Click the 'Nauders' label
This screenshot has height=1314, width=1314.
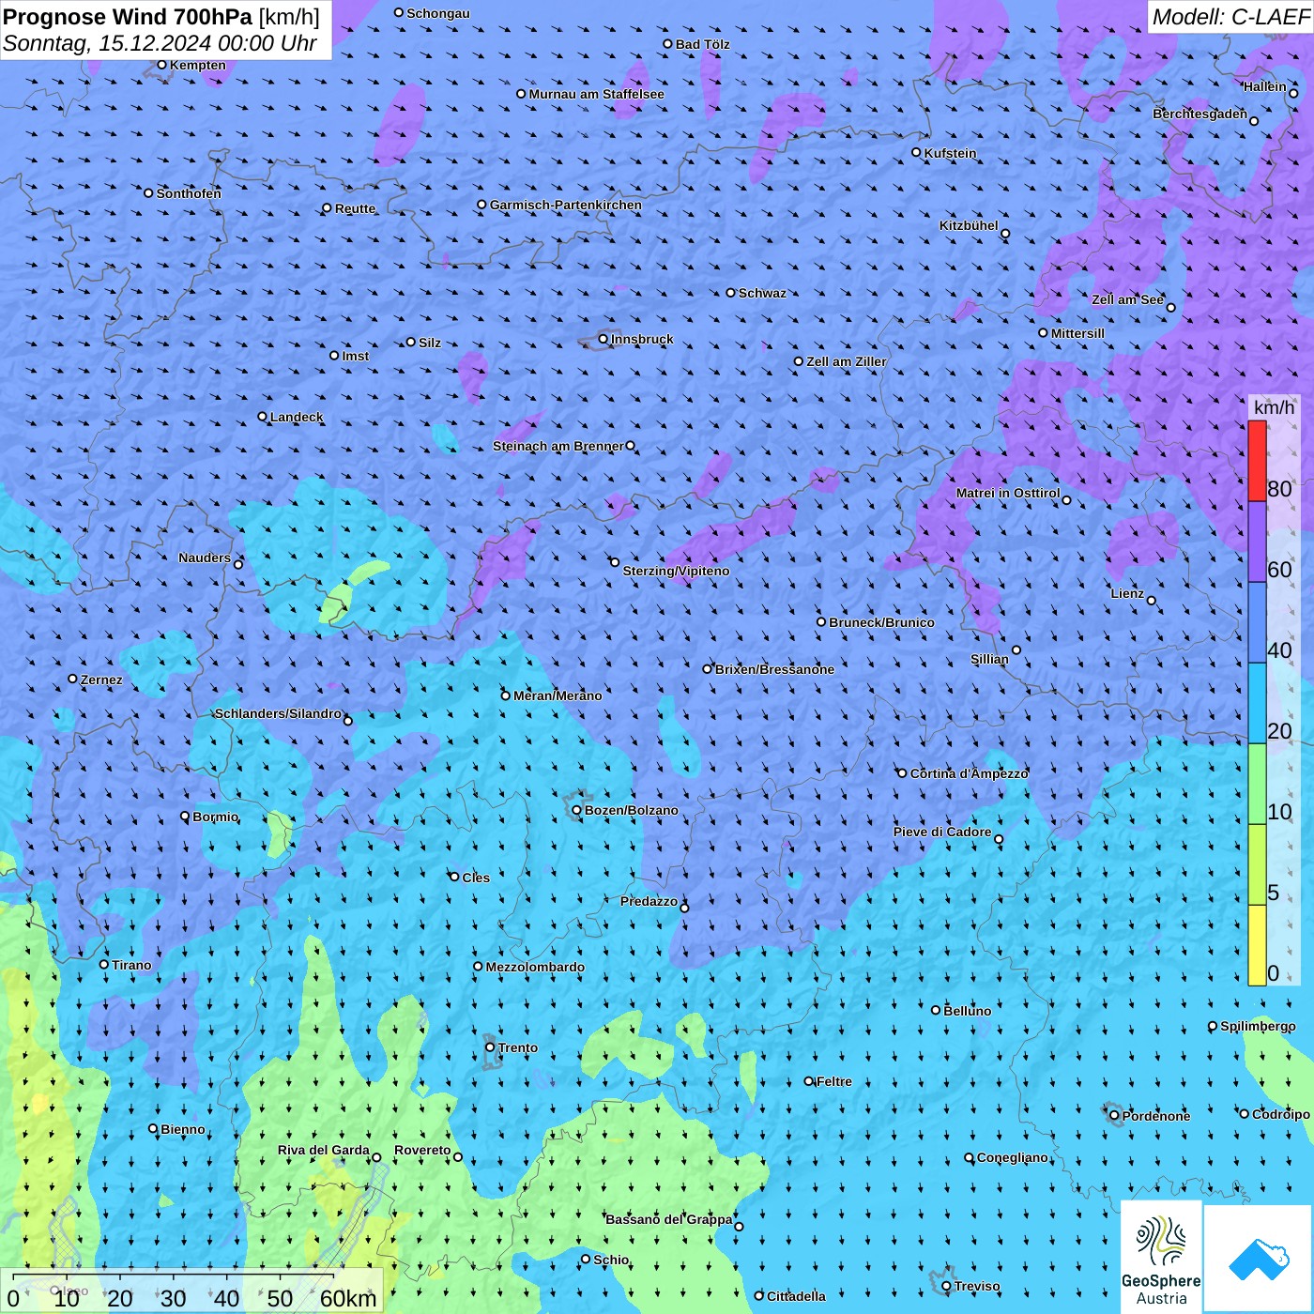point(205,558)
